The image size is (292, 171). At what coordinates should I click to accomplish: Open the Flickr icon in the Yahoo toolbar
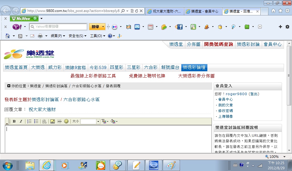click(x=115, y=27)
